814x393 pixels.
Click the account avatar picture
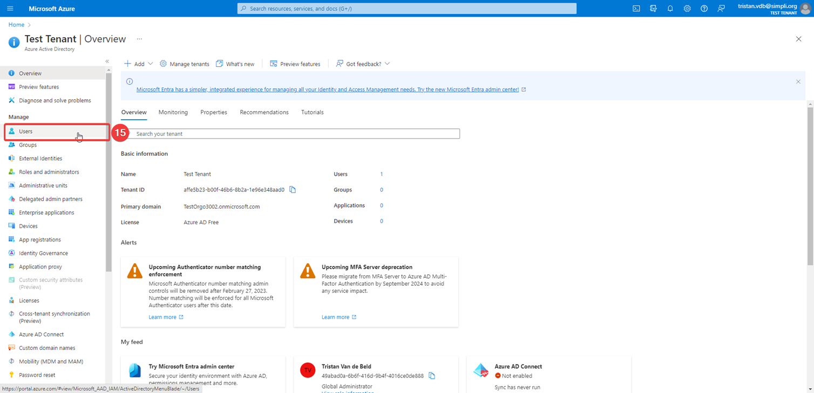[805, 9]
